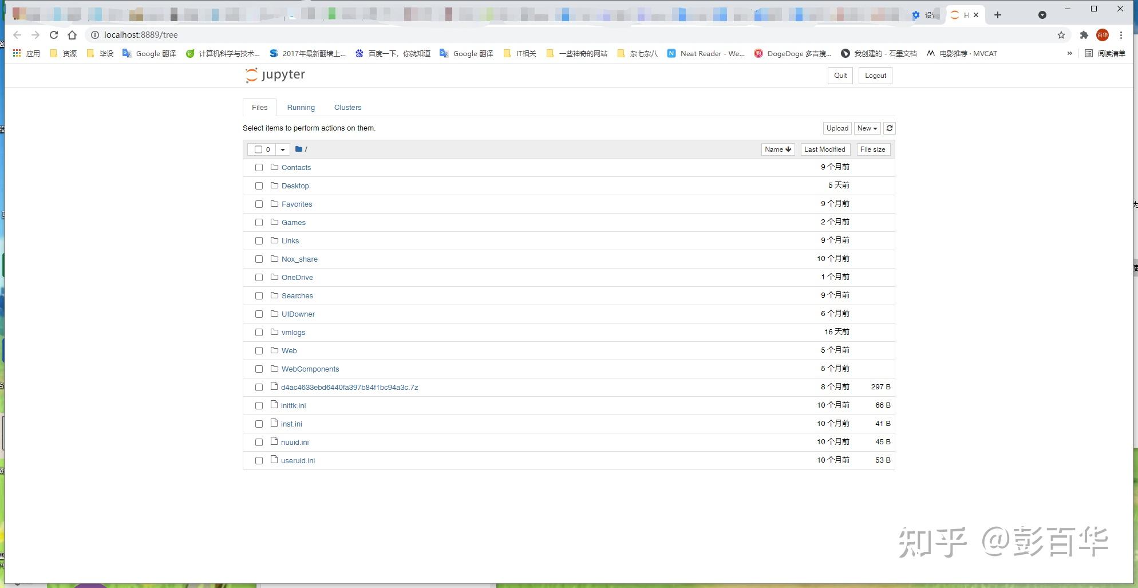The width and height of the screenshot is (1138, 588).
Task: Check the OneDrive folder checkbox
Action: (259, 278)
